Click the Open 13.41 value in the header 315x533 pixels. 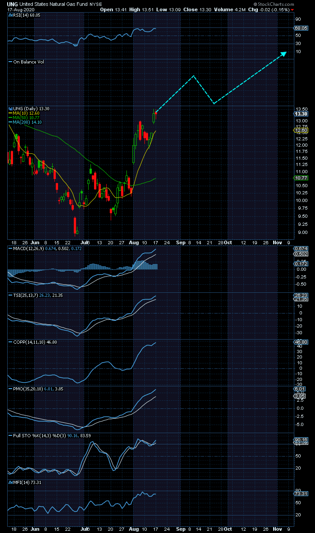pos(114,9)
